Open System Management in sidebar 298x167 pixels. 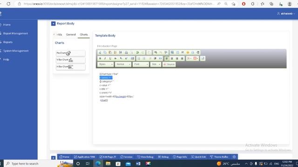tap(16, 51)
